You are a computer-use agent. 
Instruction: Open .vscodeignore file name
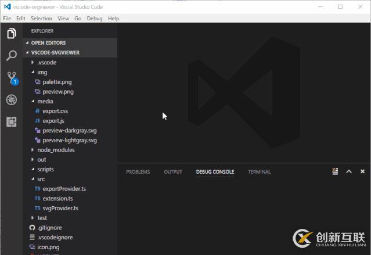coord(55,237)
